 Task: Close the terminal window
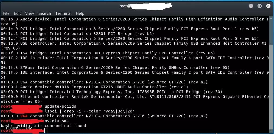click(268, 6)
